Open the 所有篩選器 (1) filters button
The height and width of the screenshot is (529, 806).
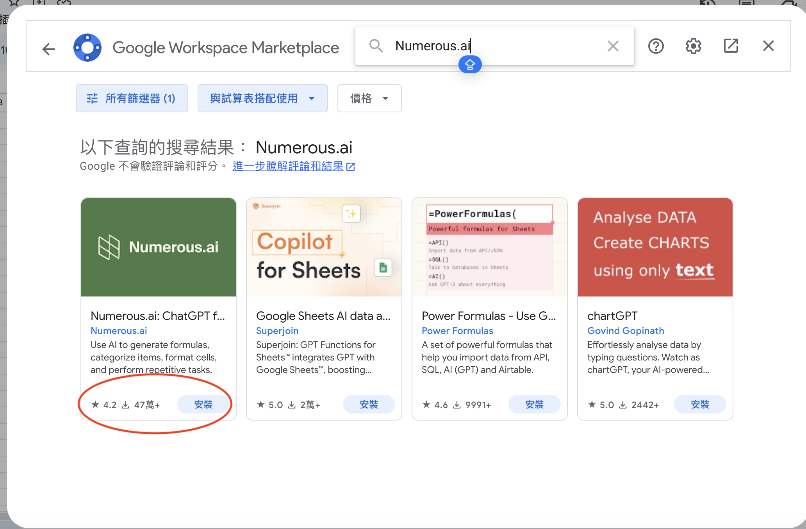[132, 98]
